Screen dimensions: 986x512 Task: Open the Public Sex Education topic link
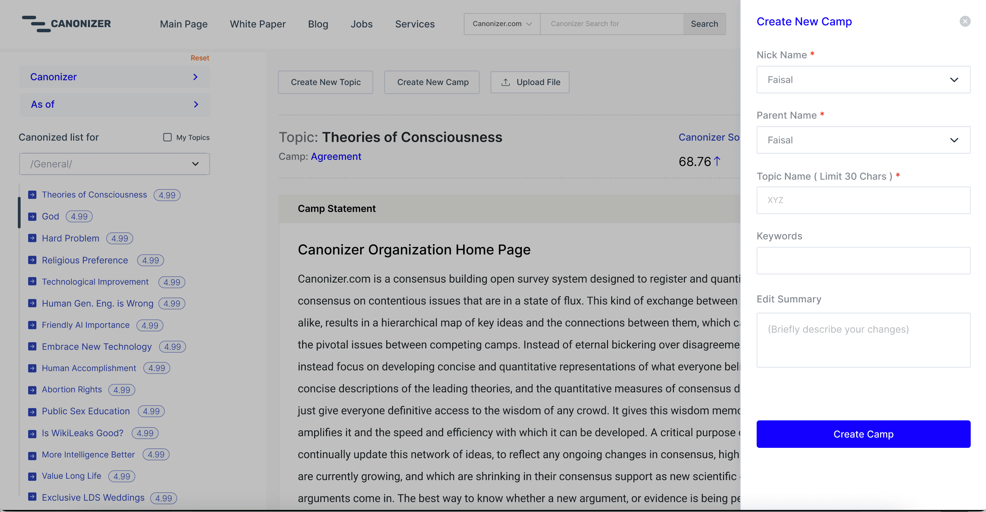pos(86,411)
